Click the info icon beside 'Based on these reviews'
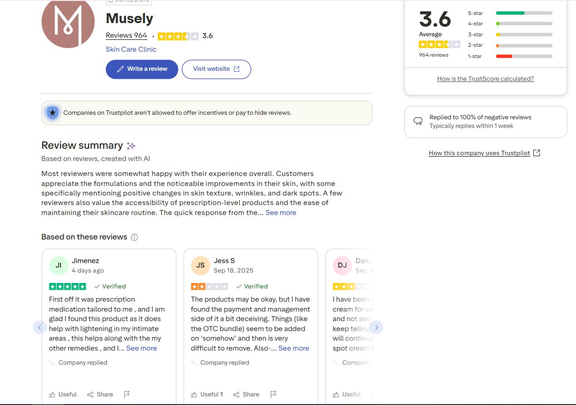 134,237
